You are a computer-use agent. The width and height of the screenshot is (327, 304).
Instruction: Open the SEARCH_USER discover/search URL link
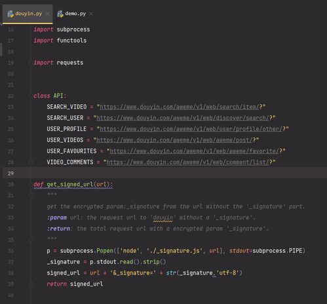point(183,118)
